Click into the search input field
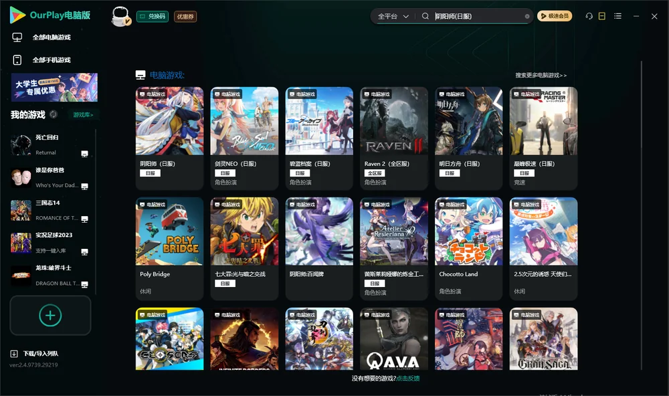The height and width of the screenshot is (396, 669). (478, 16)
